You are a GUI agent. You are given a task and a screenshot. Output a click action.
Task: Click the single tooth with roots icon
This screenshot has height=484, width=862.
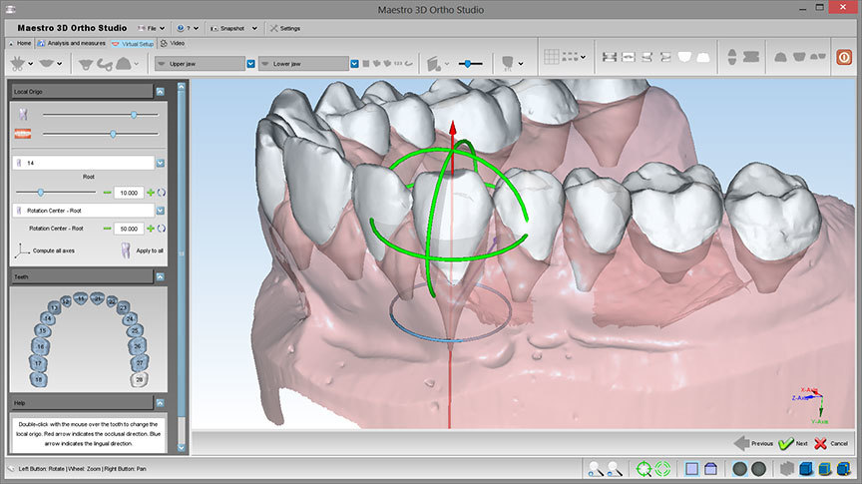pos(508,64)
